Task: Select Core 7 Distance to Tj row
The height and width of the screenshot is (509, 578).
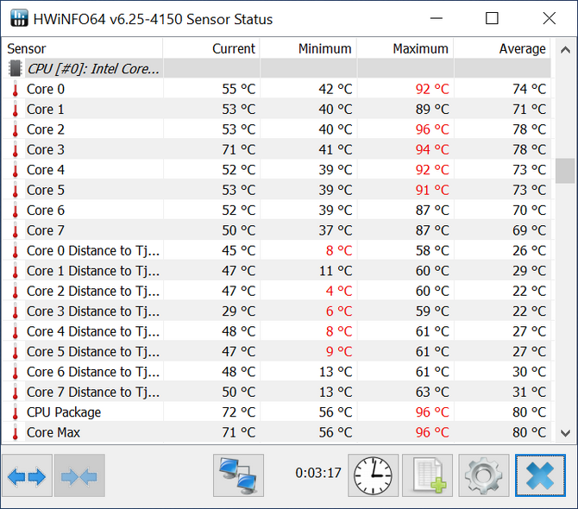Action: (x=277, y=392)
